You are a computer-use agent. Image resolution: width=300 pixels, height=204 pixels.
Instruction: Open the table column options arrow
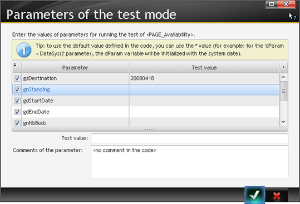[x=283, y=67]
